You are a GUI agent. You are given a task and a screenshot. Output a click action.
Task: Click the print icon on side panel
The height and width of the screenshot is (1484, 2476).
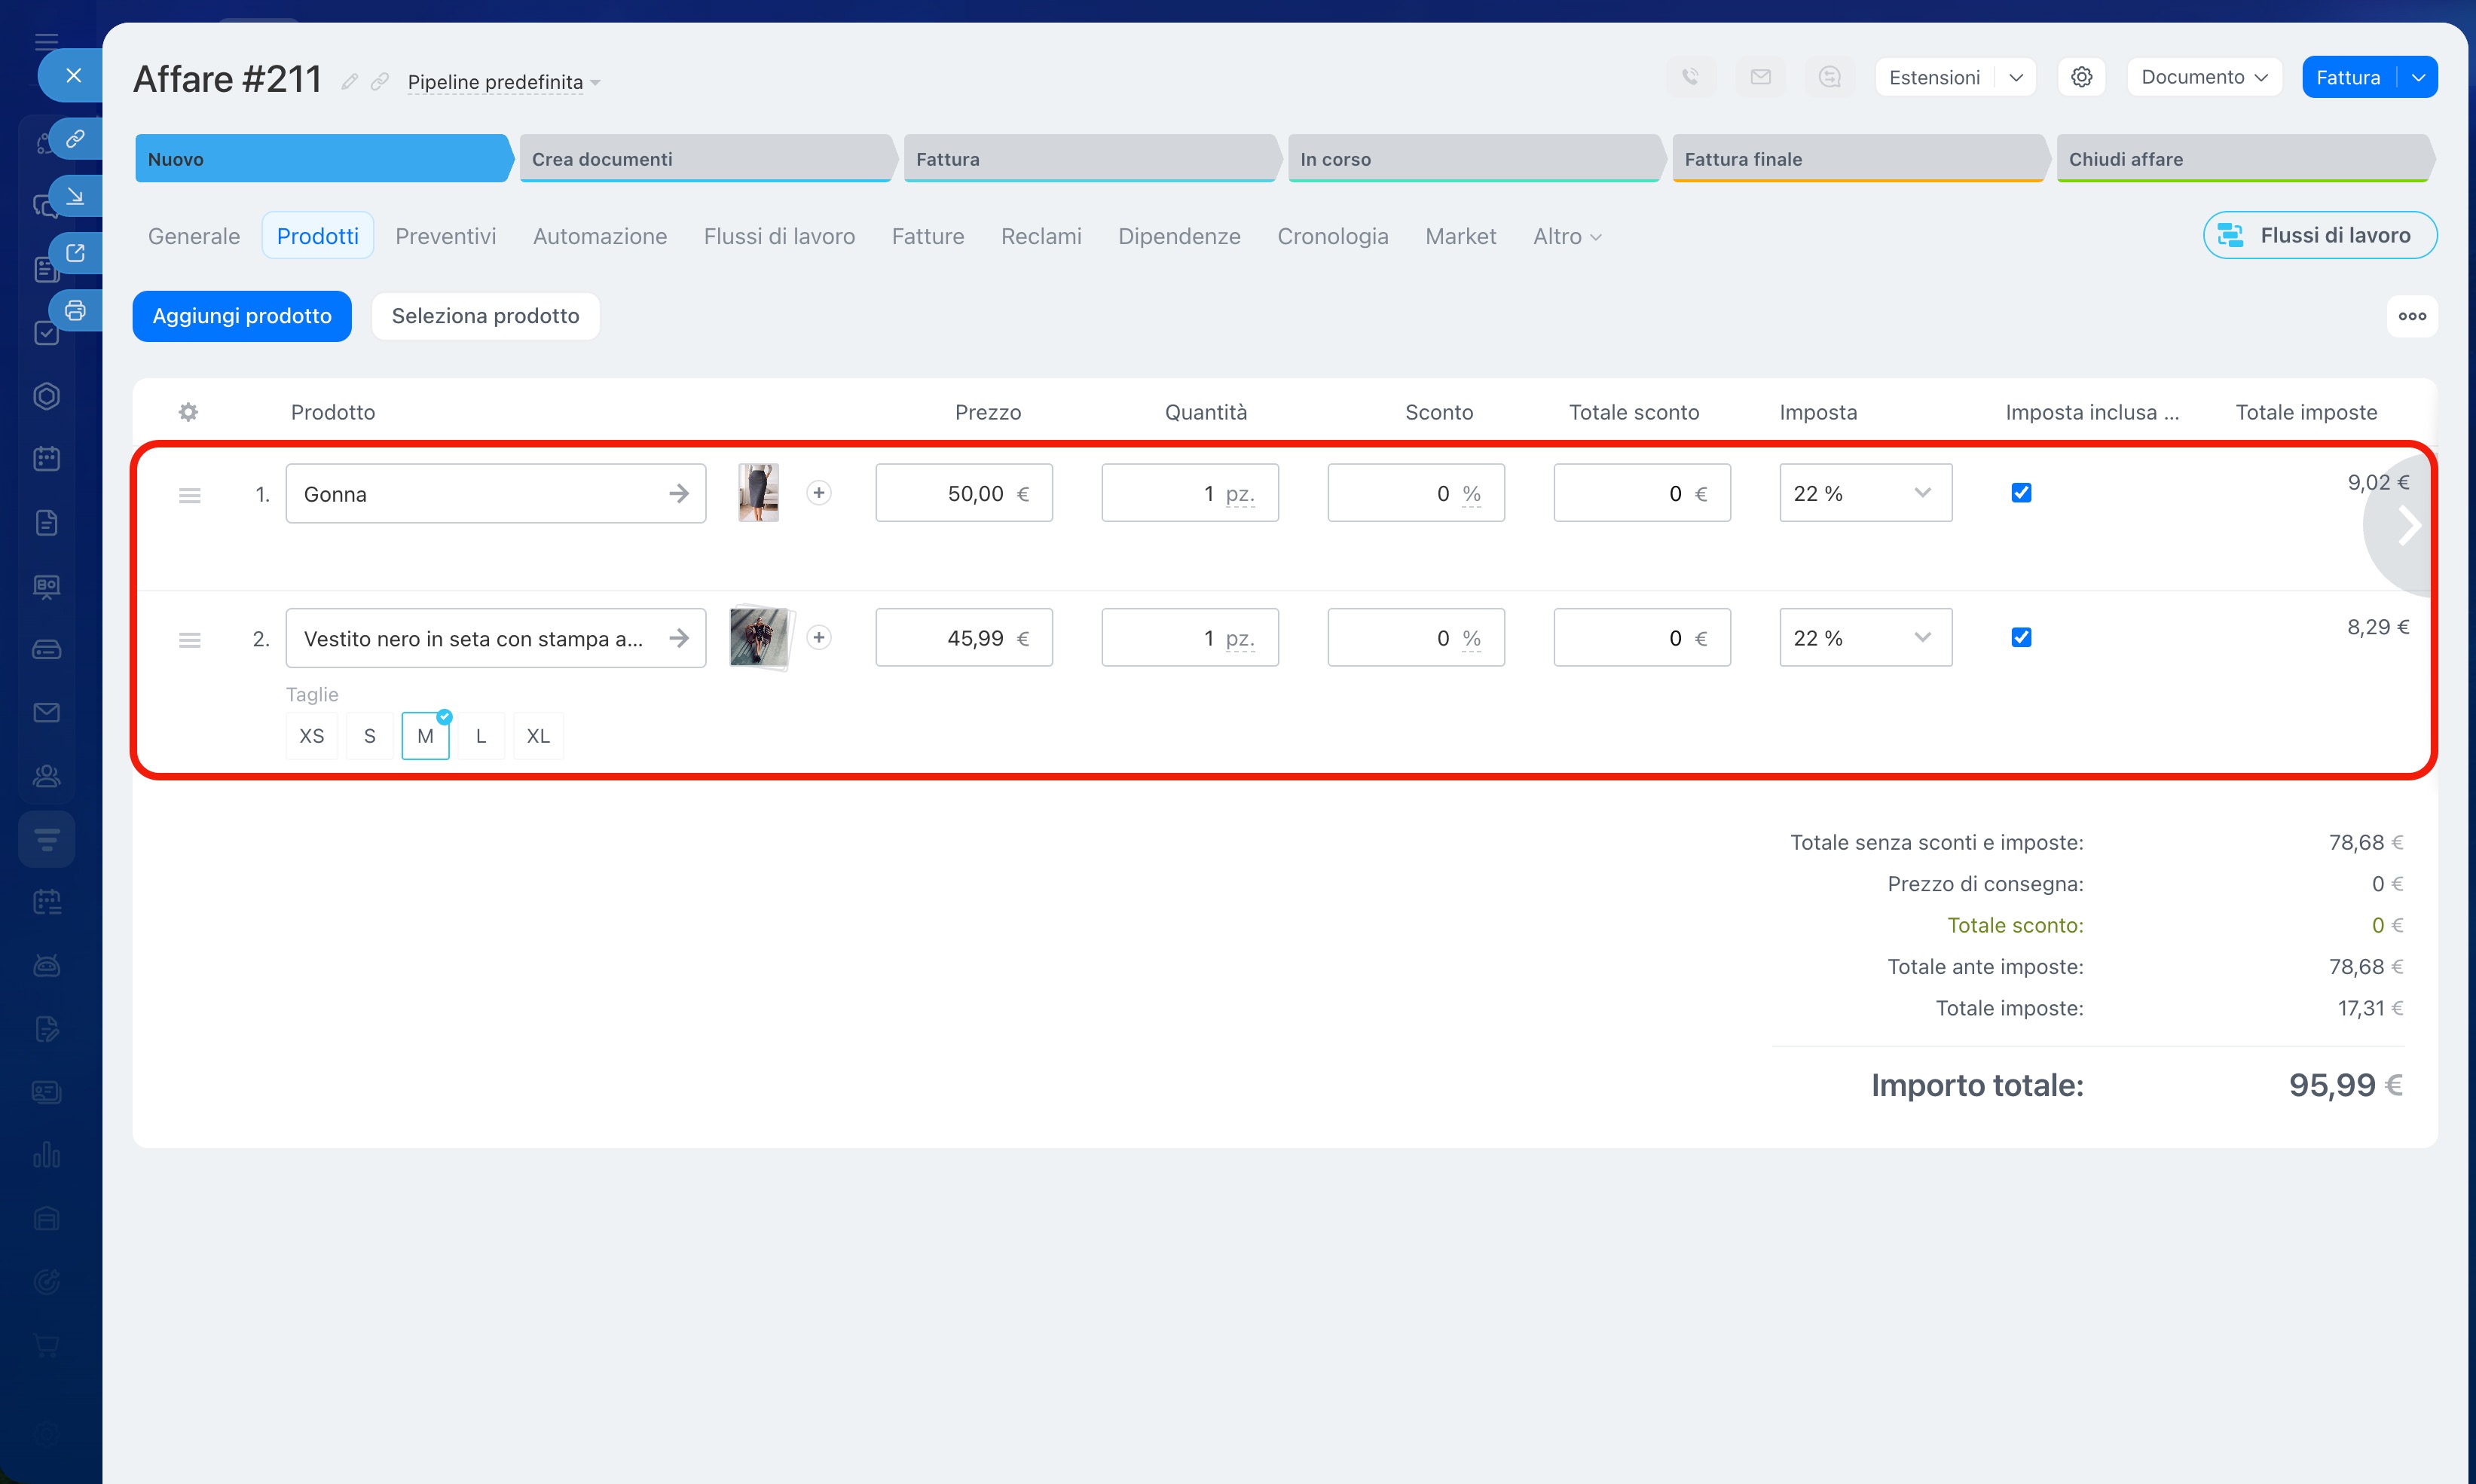[75, 310]
